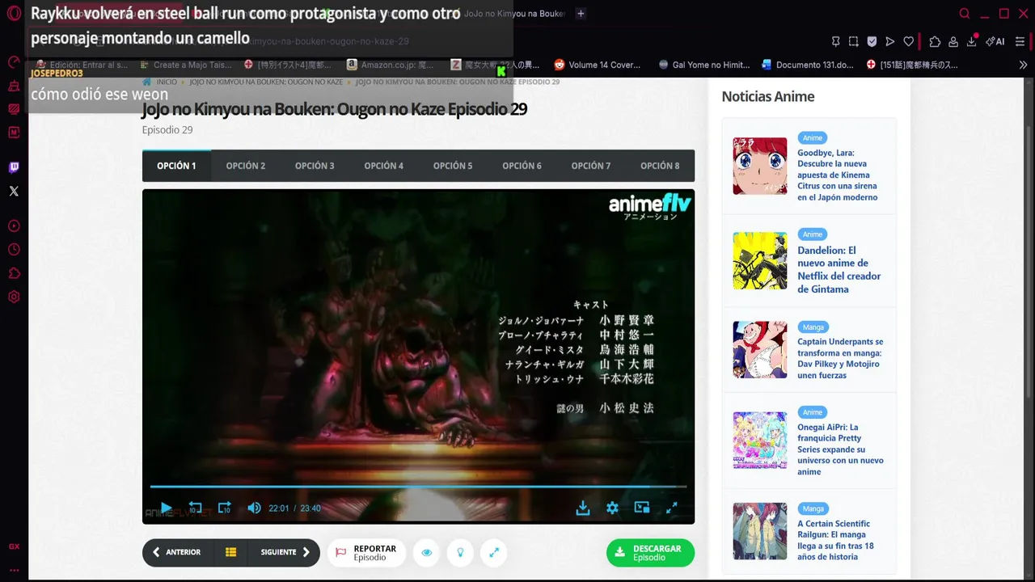Click the video progress bar
Viewport: 1035px width, 582px height.
(418, 487)
